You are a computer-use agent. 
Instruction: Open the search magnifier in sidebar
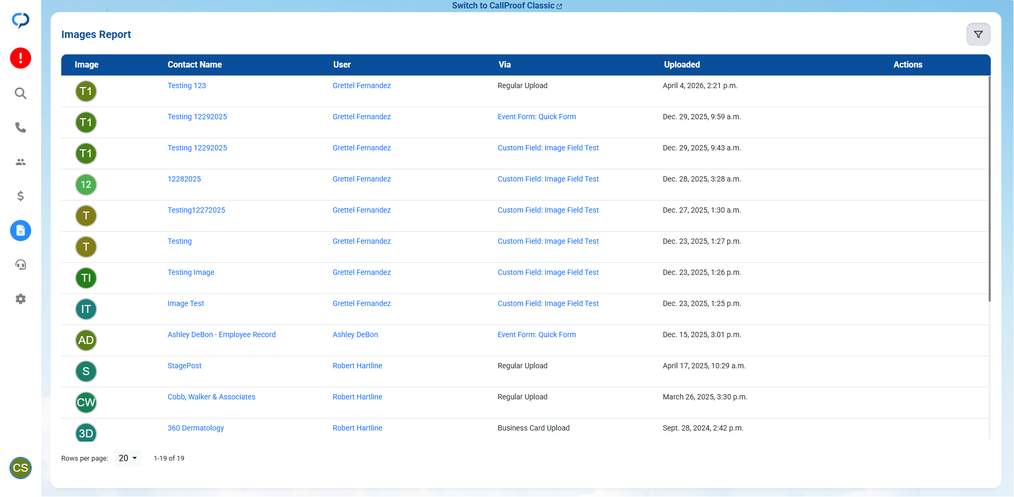[21, 93]
